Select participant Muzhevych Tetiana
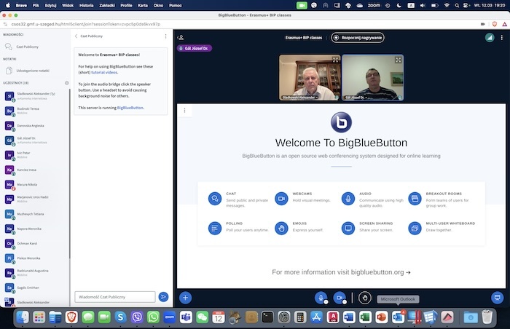The image size is (510, 329). click(36, 214)
